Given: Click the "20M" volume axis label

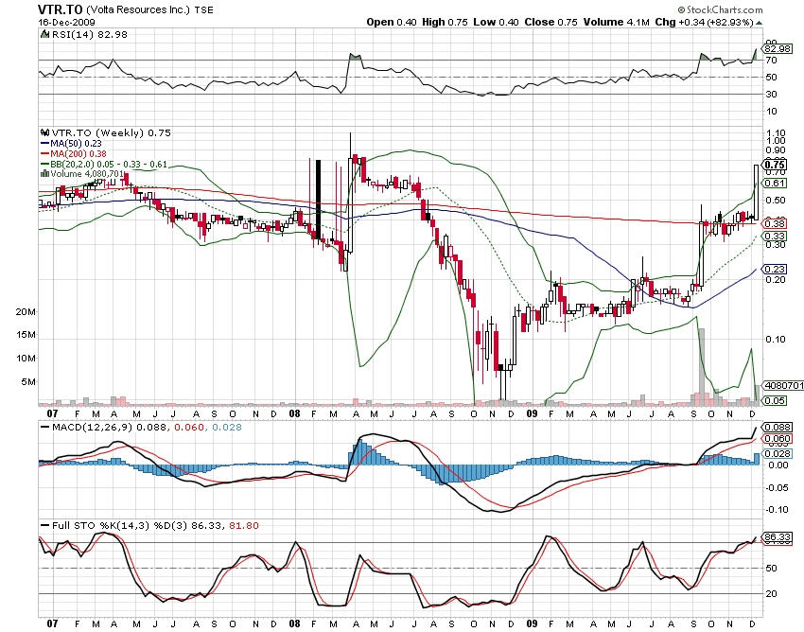Looking at the screenshot, I should click(26, 312).
